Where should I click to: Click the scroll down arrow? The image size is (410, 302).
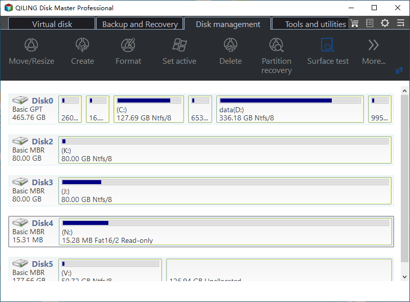click(x=404, y=277)
